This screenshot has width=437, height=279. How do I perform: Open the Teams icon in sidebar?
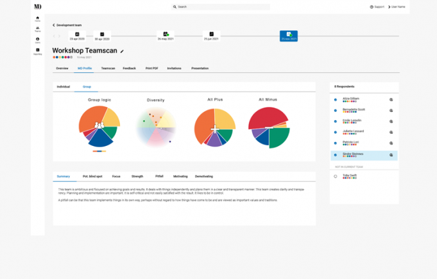click(x=37, y=29)
